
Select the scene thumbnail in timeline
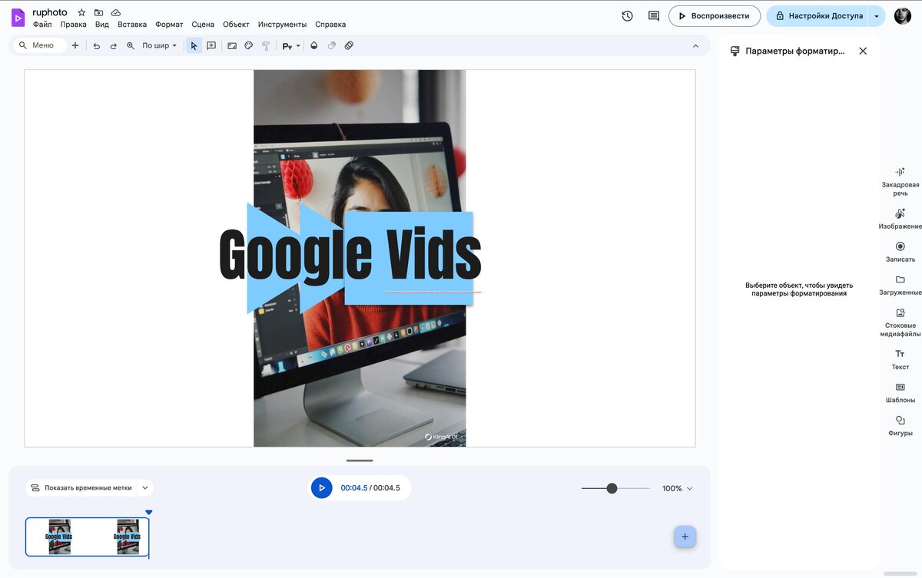(x=87, y=537)
